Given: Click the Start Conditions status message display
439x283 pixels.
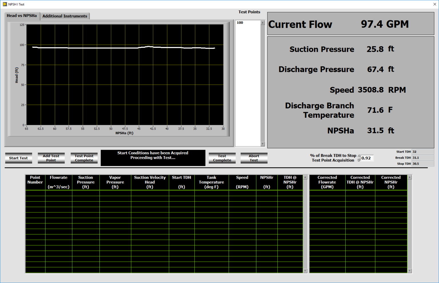Looking at the screenshot, I should pyautogui.click(x=153, y=158).
